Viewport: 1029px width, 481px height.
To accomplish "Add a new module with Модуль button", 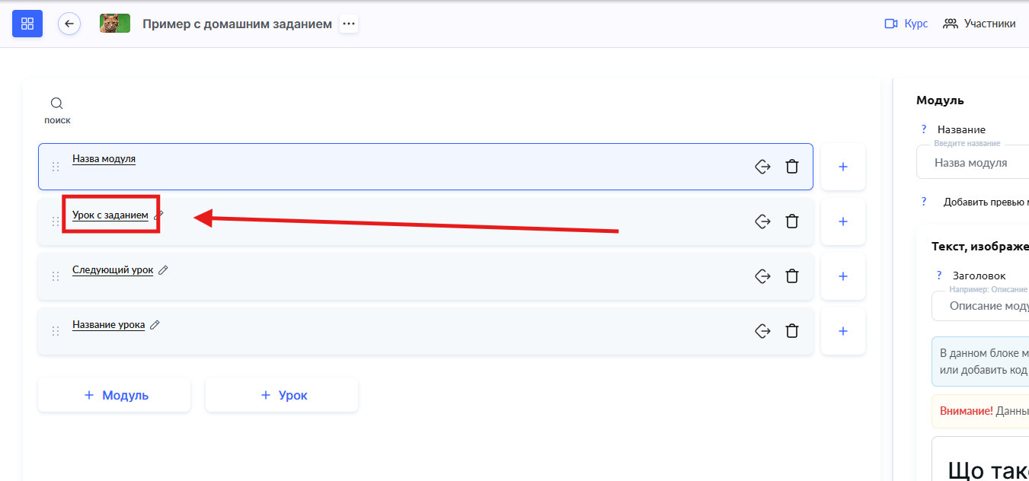I will pyautogui.click(x=114, y=395).
